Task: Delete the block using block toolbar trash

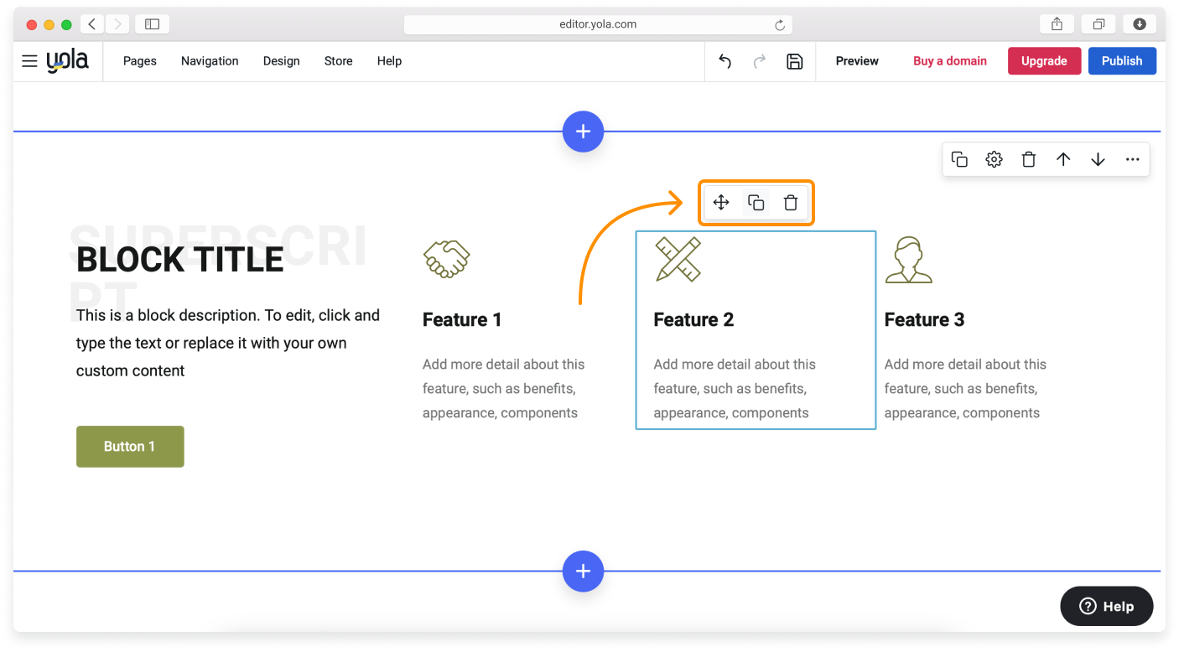Action: (1029, 159)
